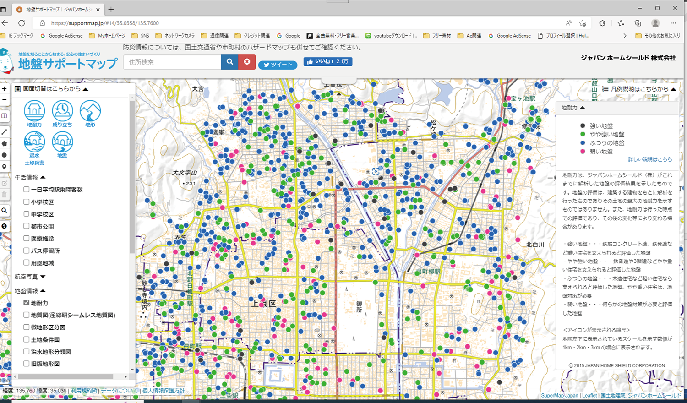Screen dimensions: 687x403
Task: Click the edit layers tool icon
Action: tap(4, 183)
